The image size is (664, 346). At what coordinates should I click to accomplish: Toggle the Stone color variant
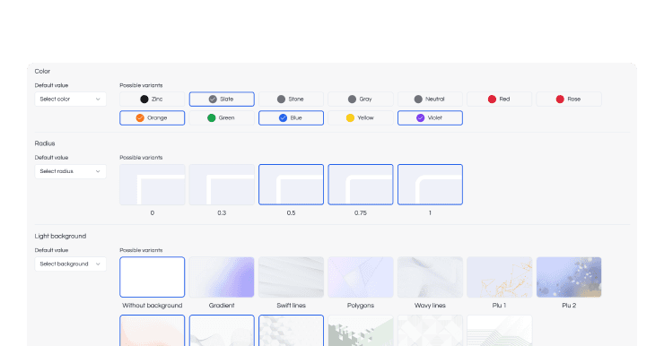point(291,99)
